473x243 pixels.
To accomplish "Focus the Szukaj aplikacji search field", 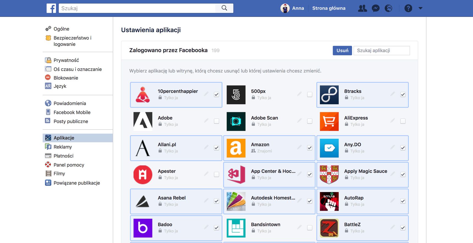I will 381,51.
